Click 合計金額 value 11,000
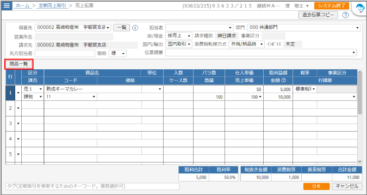Image resolution: width=367 pixels, height=195 pixels. pyautogui.click(x=347, y=177)
